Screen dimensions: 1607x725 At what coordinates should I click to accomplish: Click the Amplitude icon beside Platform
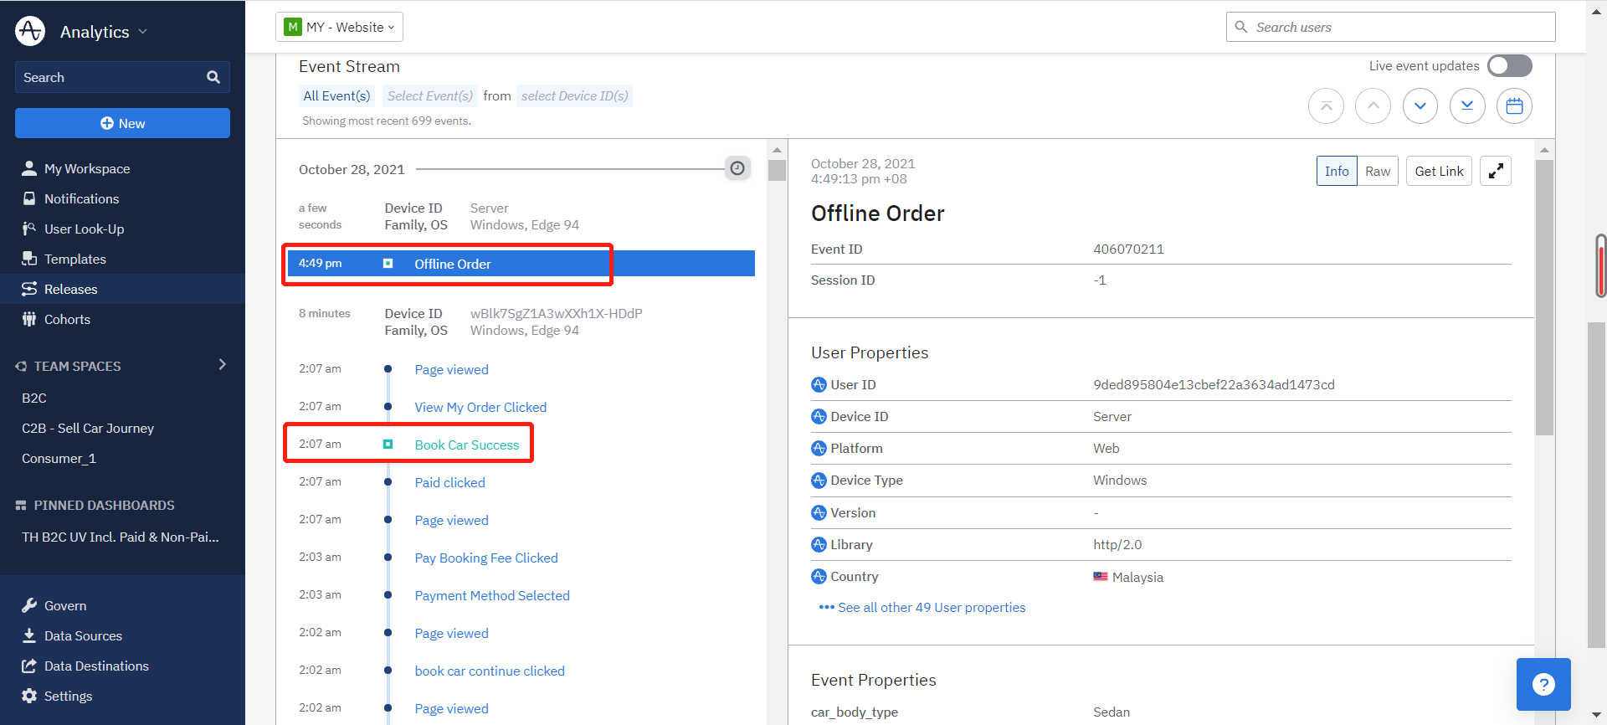(819, 448)
